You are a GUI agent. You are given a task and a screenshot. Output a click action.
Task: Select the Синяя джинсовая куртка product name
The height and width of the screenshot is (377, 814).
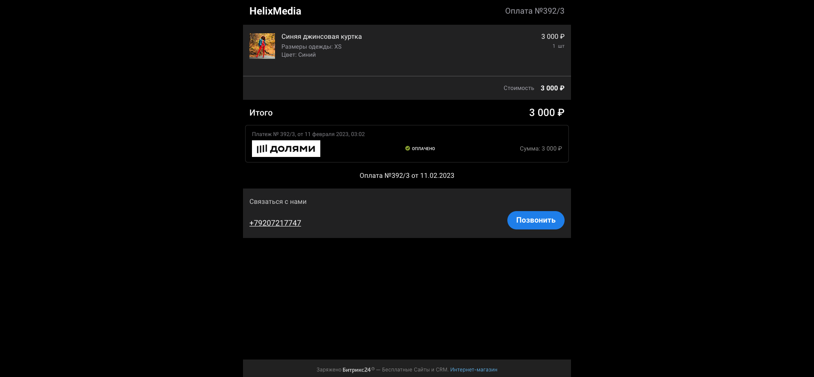pos(322,37)
